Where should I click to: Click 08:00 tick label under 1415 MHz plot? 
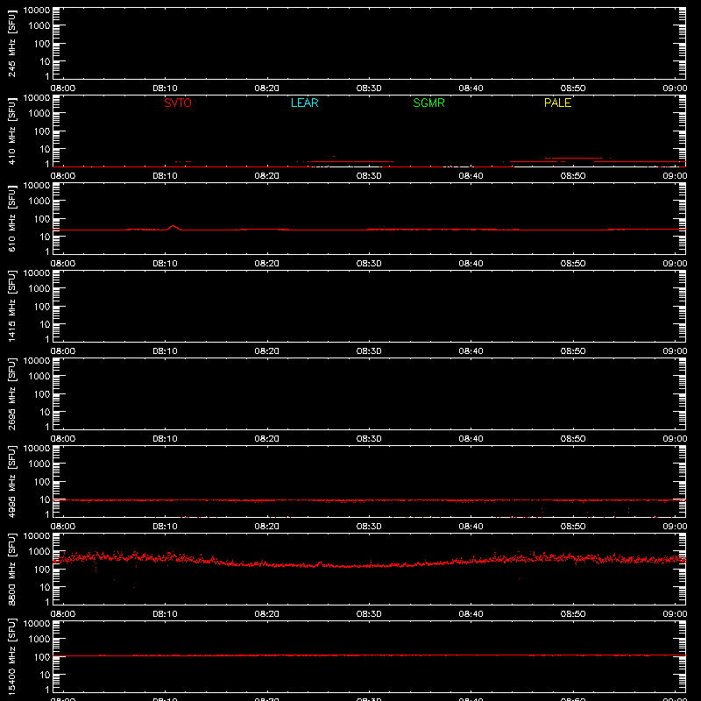pos(63,351)
